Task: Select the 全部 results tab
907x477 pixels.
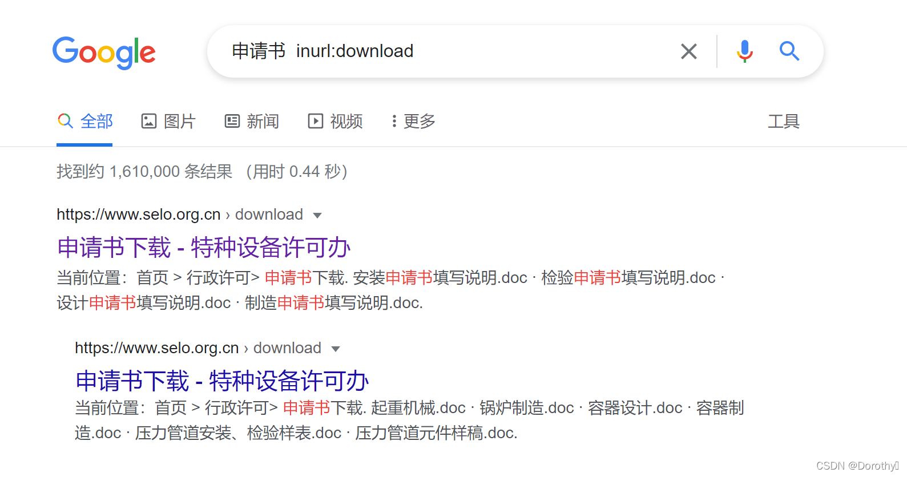Action: [x=85, y=121]
